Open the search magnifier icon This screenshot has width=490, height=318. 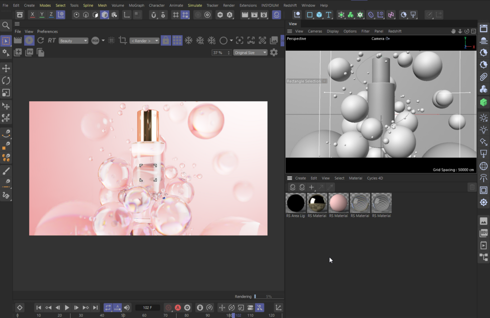point(6,25)
